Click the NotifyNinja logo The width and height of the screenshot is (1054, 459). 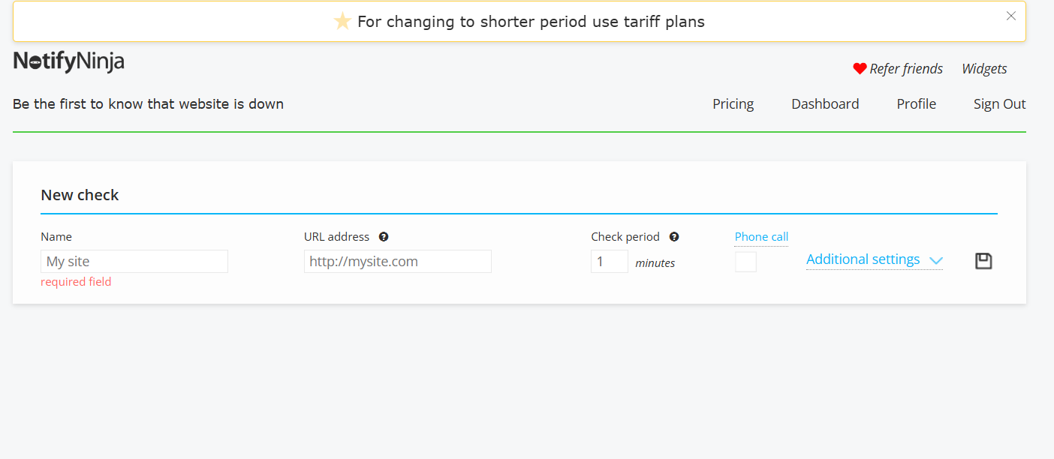tap(69, 61)
